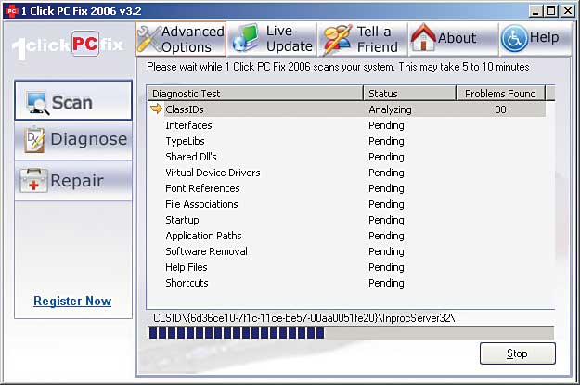580x385 pixels.
Task: Click the Diagnostic Test column header
Action: click(255, 93)
